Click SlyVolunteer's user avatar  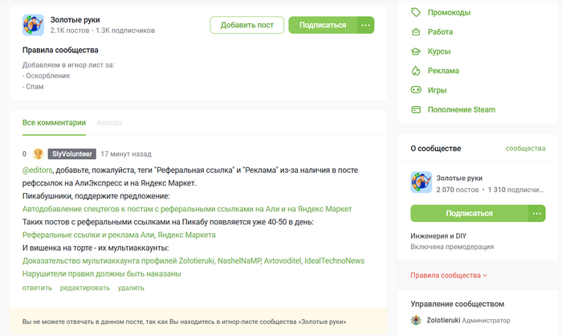point(38,154)
